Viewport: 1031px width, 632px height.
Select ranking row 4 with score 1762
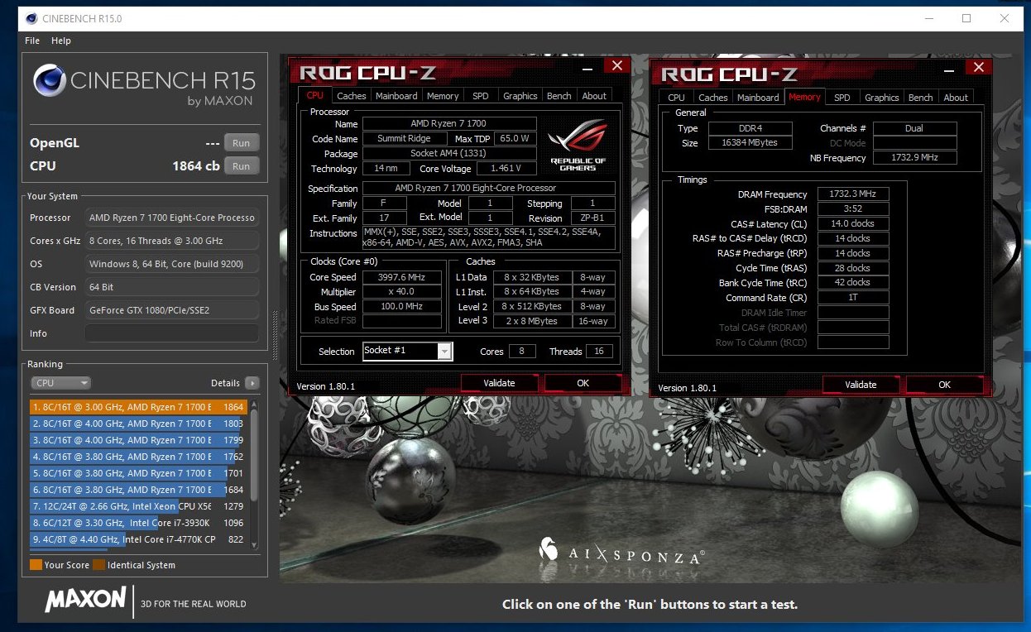(x=137, y=457)
